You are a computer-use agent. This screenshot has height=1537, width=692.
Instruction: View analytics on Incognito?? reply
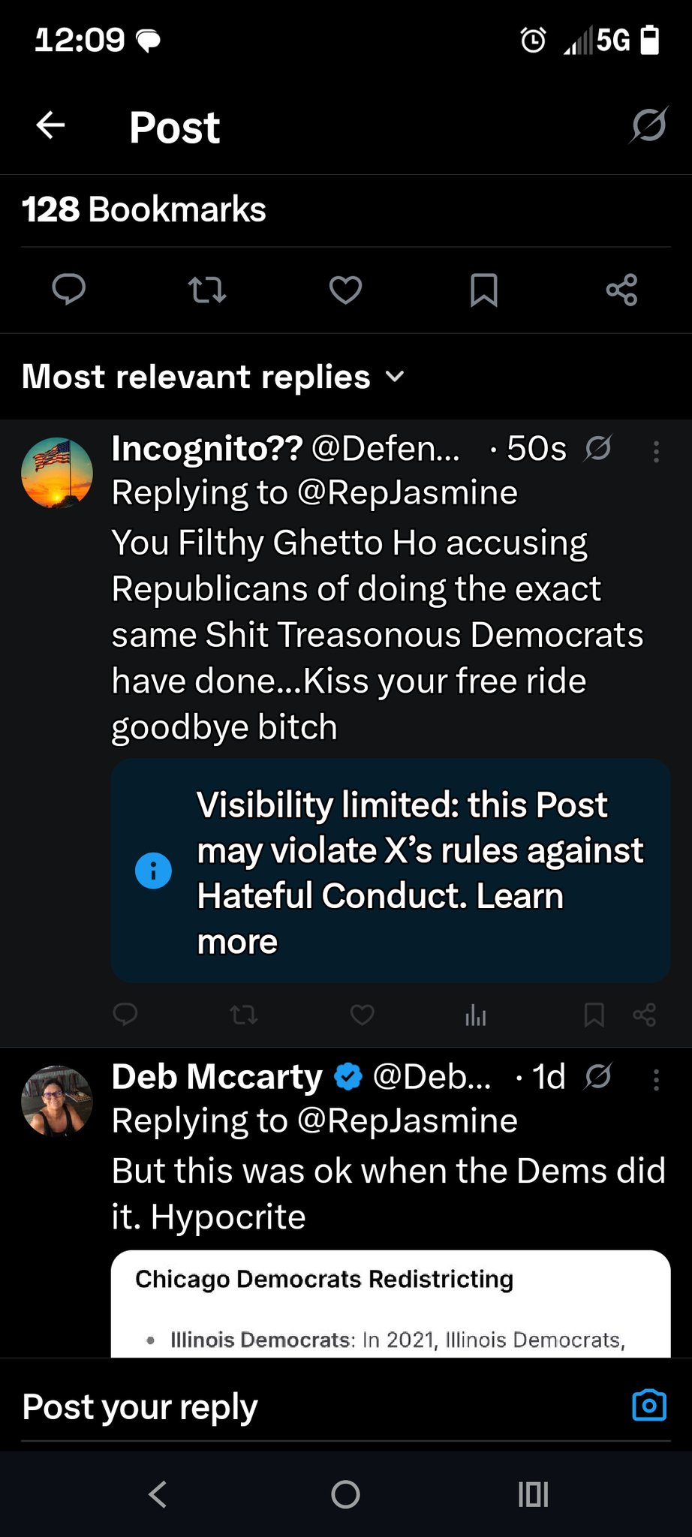pyautogui.click(x=476, y=1016)
